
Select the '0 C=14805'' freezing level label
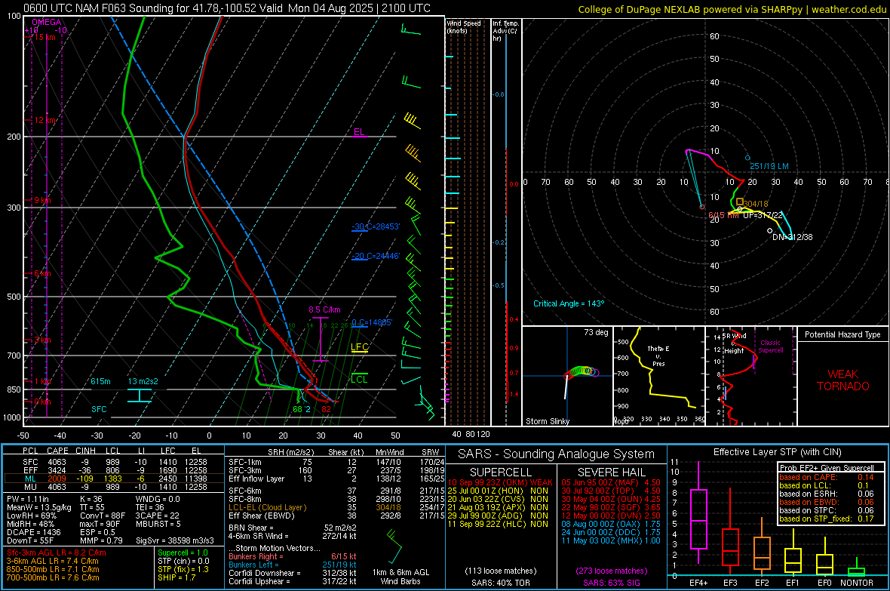[x=372, y=323]
